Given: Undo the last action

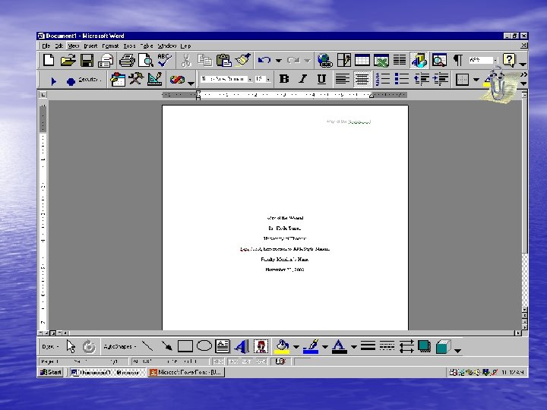Looking at the screenshot, I should [264, 60].
